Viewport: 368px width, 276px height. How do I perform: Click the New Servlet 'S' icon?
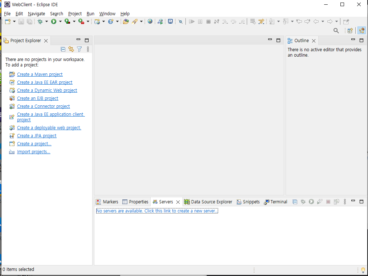point(111,22)
